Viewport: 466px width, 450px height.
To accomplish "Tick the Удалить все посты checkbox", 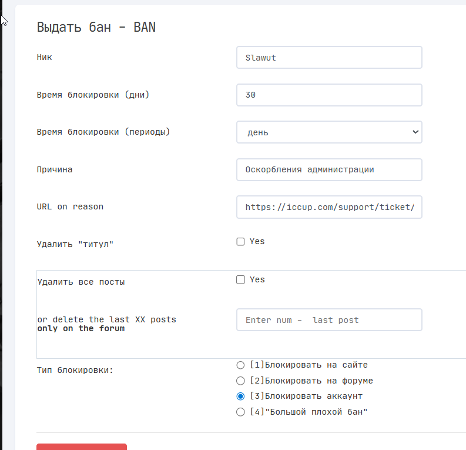I will 240,280.
